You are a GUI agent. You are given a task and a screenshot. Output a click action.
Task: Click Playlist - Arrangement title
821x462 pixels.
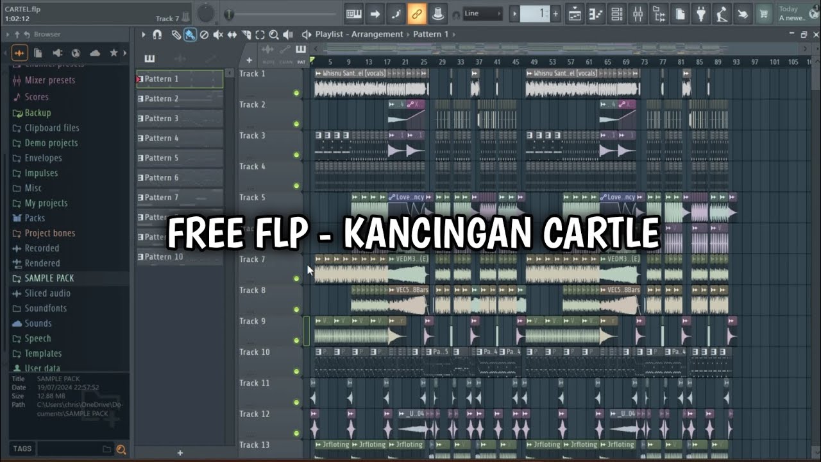pos(359,34)
